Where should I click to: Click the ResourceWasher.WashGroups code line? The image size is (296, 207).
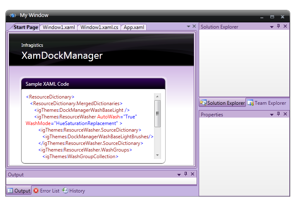click(85, 150)
